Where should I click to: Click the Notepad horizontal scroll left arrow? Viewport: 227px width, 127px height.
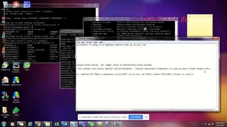coord(77,109)
